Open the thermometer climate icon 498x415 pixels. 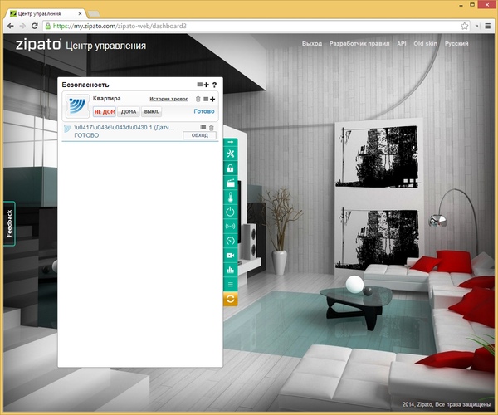pyautogui.click(x=231, y=198)
